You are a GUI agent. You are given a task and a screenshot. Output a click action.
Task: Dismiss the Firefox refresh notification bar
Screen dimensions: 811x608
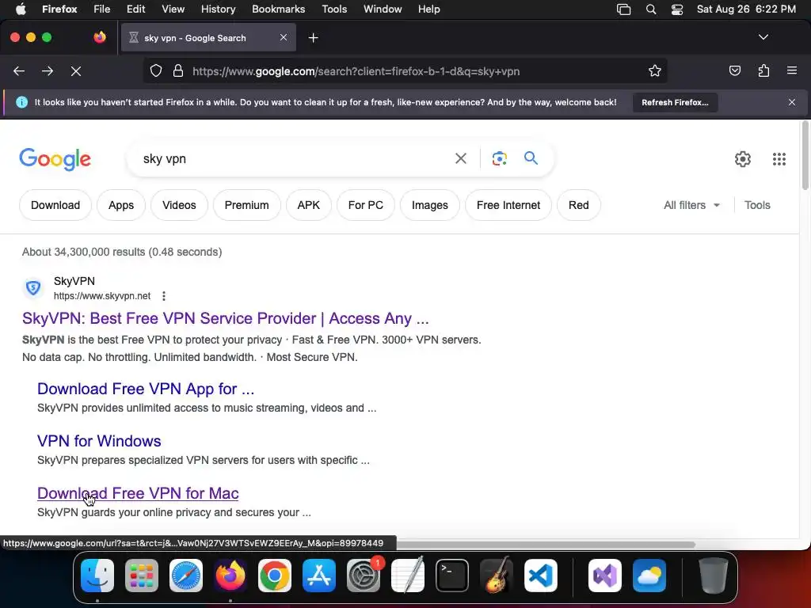(792, 102)
